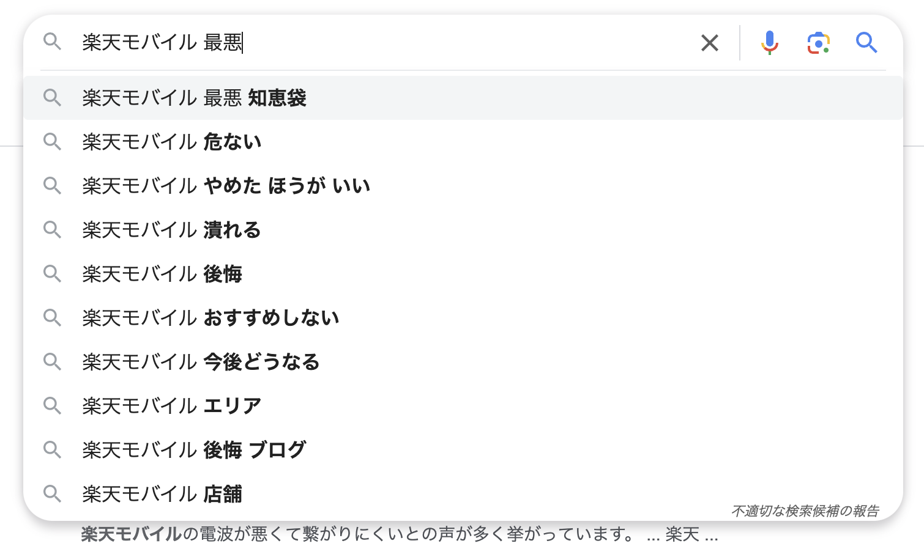Select suggestion 楽天モバイル 潰れる
Viewport: 924px width, 560px height.
tap(463, 230)
